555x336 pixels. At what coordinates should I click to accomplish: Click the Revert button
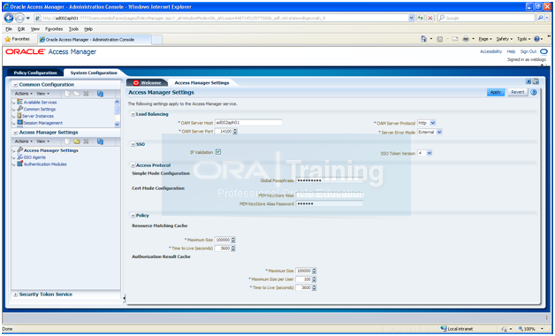coord(518,92)
